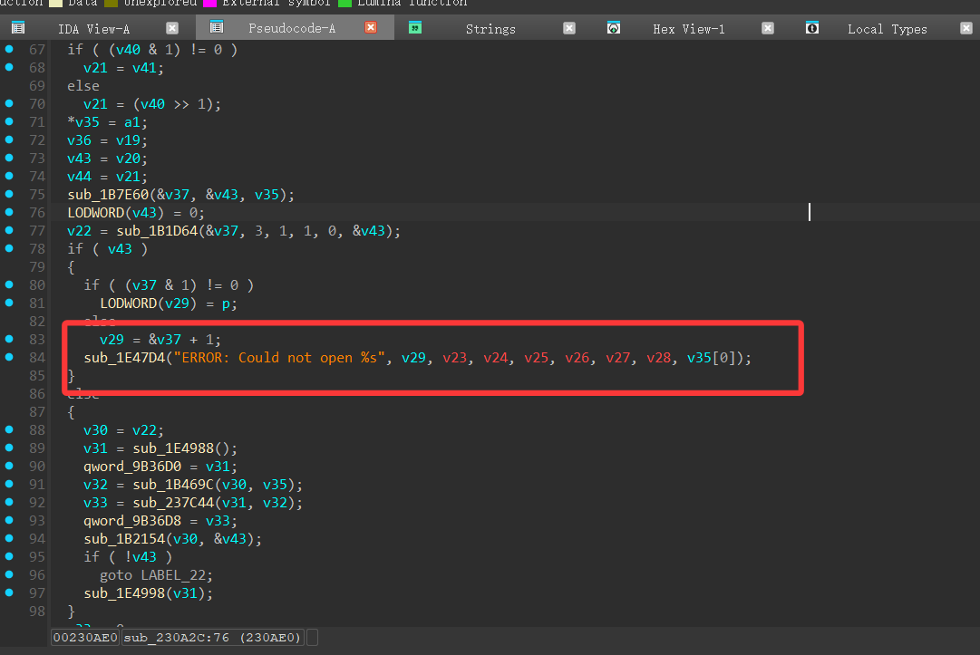Click qword_9B36D0 on line 90

(x=132, y=467)
